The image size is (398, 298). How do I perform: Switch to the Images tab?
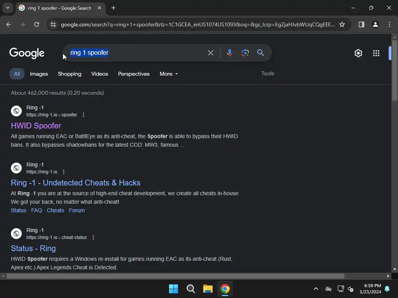tap(39, 74)
